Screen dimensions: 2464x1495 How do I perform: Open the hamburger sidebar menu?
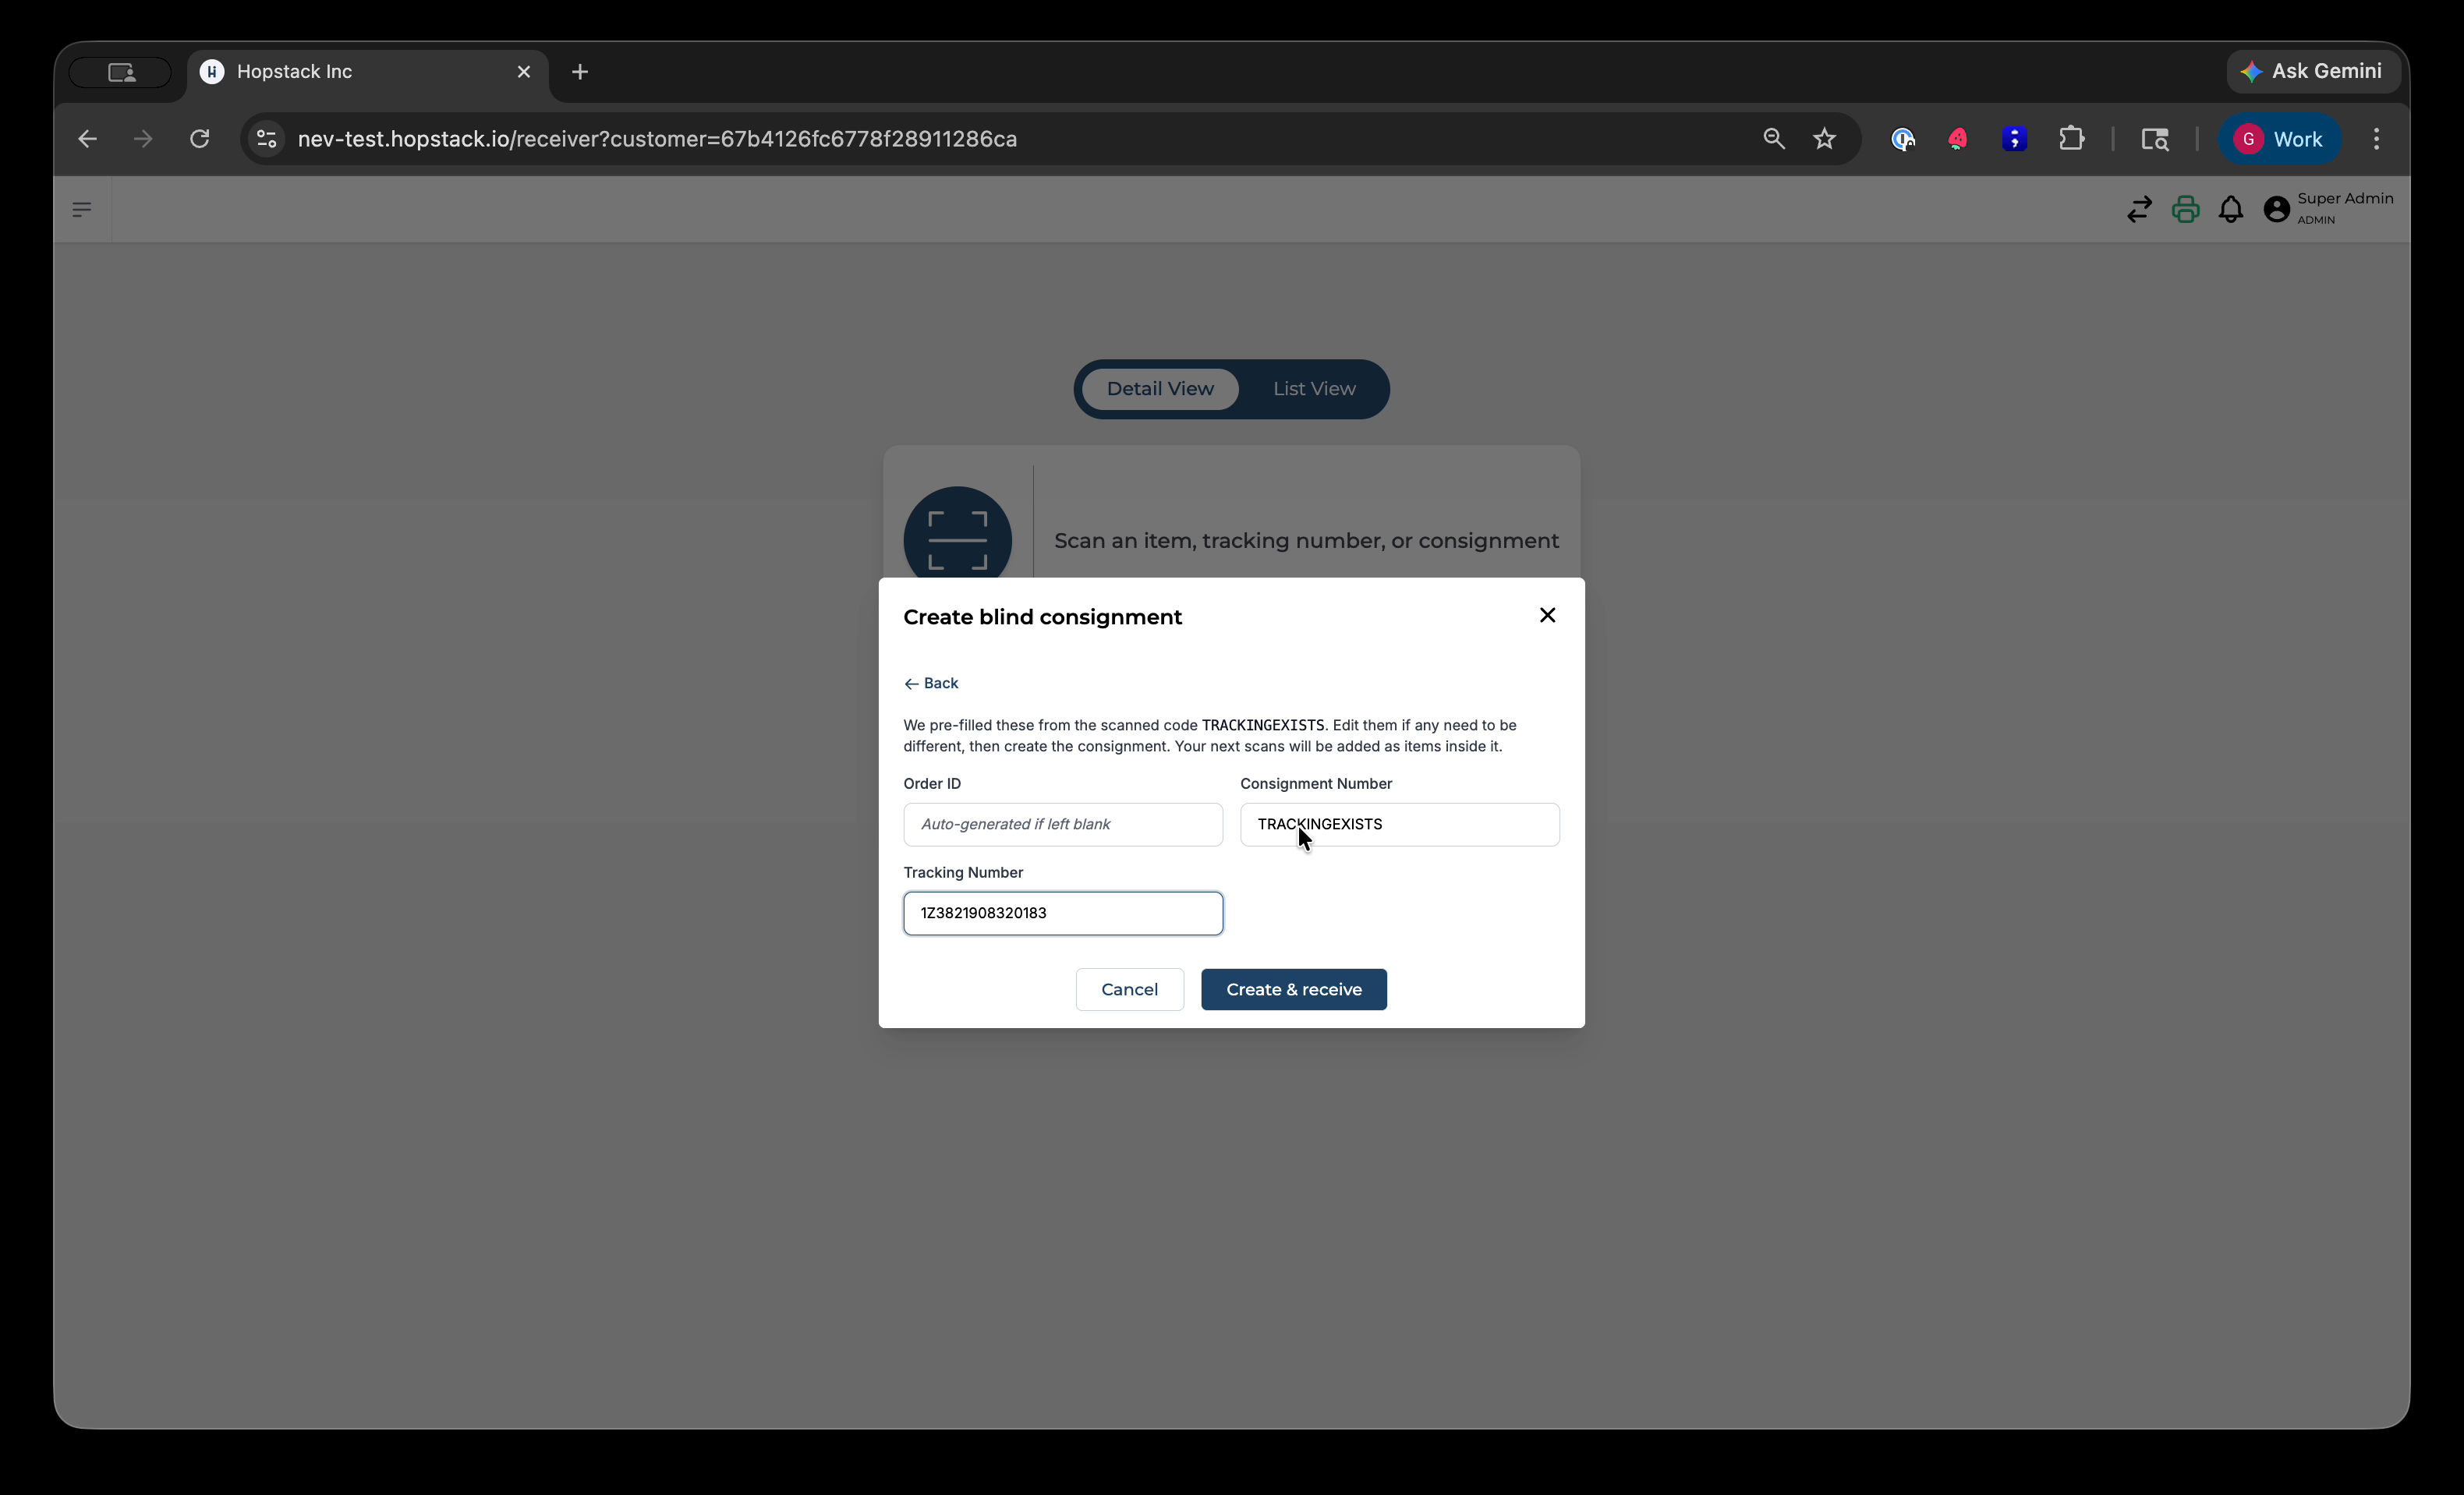pos(82,210)
